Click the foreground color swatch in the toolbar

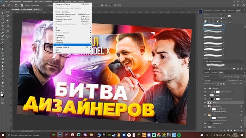2,95
